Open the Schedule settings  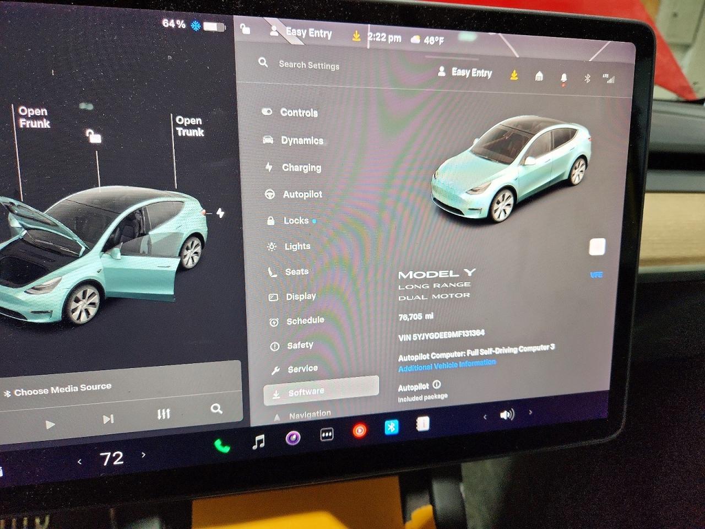click(297, 321)
